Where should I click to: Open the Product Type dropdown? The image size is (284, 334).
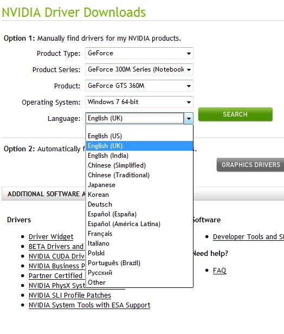(139, 53)
